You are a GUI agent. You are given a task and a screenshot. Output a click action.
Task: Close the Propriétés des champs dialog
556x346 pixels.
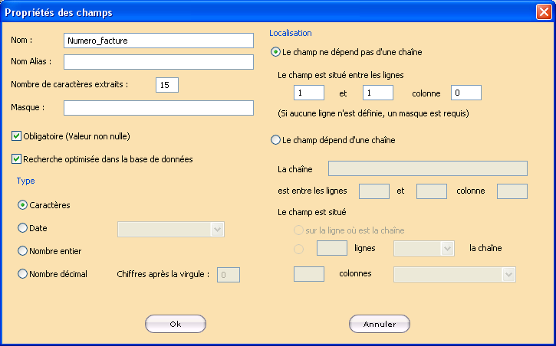543,12
